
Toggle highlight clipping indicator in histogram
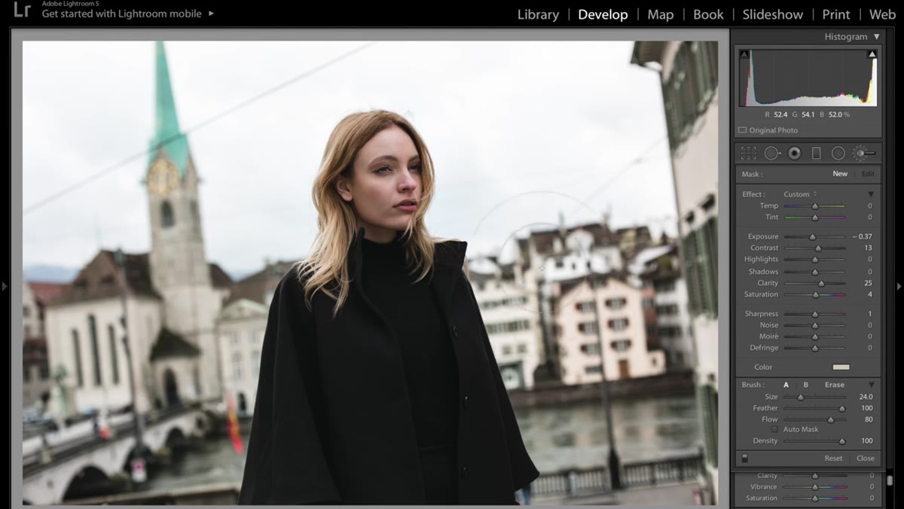pyautogui.click(x=872, y=54)
